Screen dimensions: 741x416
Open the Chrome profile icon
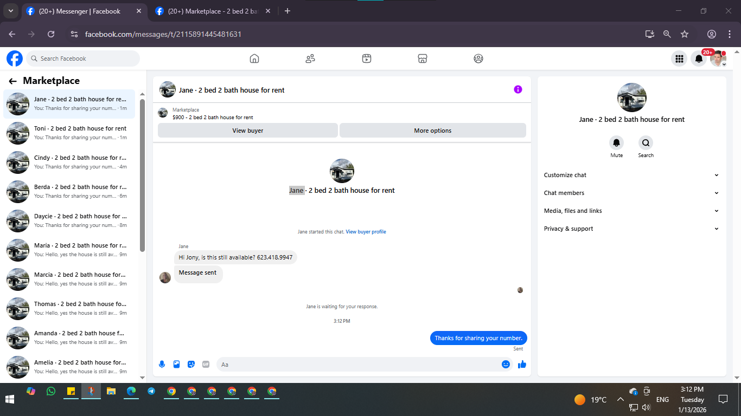tap(712, 34)
